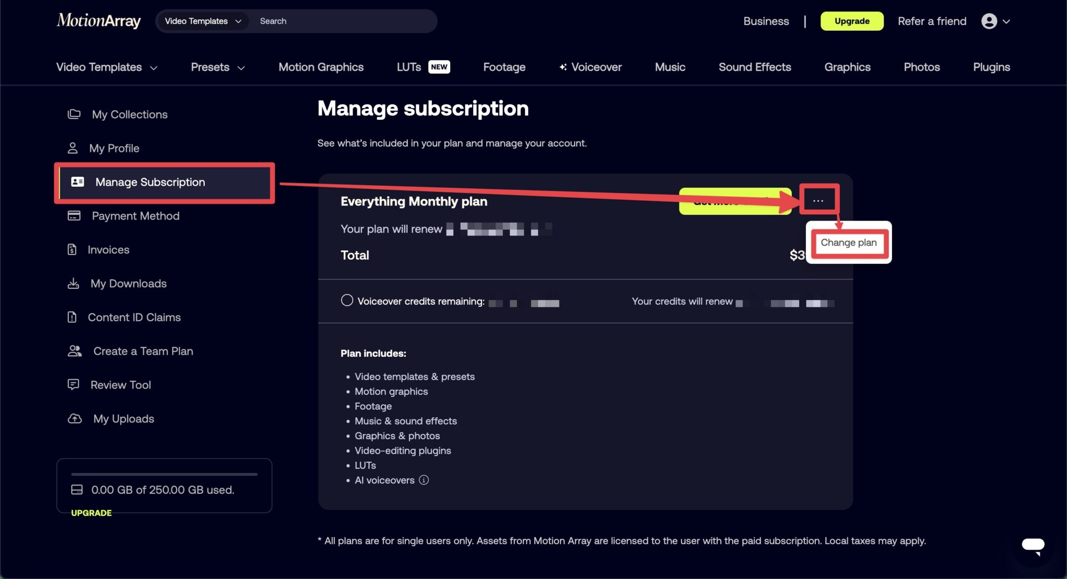
Task: Expand the Presets navigation chevron
Action: [x=241, y=68]
